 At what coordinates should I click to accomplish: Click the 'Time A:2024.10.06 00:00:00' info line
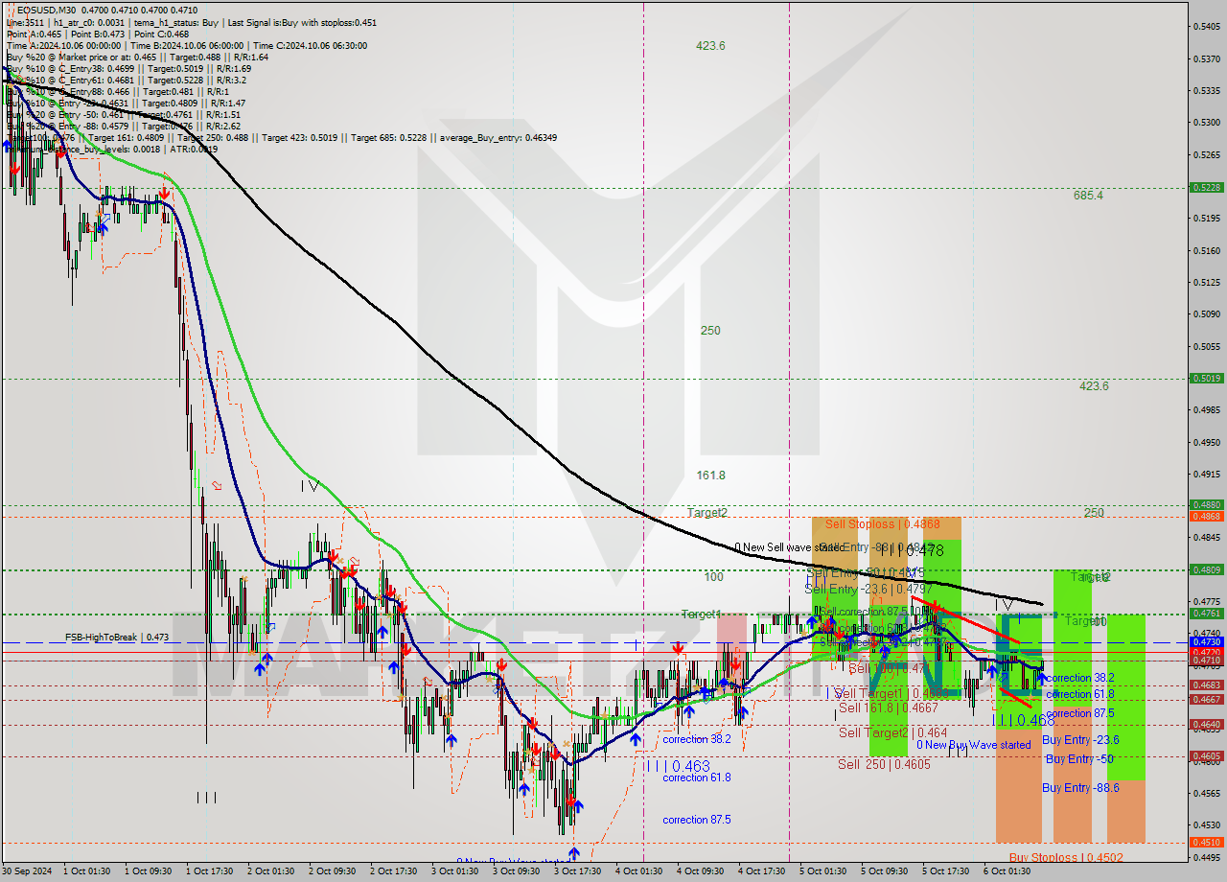point(63,45)
